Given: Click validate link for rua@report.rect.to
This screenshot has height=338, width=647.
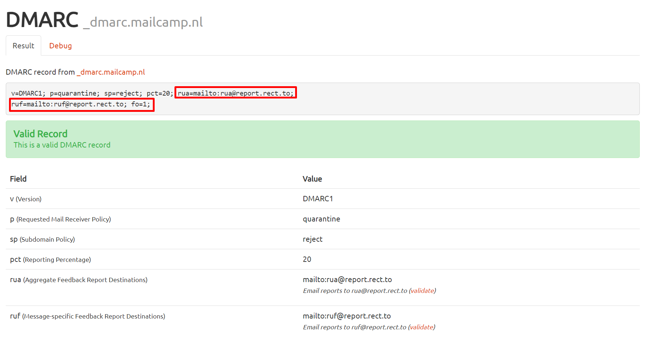Looking at the screenshot, I should pyautogui.click(x=422, y=291).
